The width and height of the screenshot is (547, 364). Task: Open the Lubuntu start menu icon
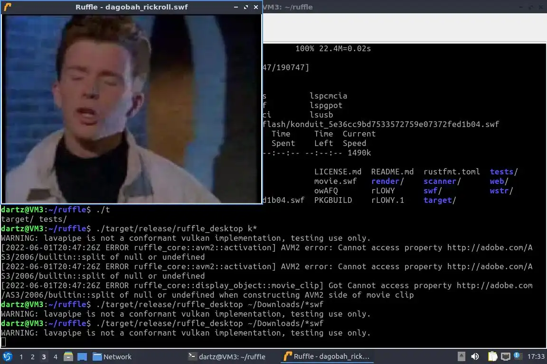(x=7, y=356)
